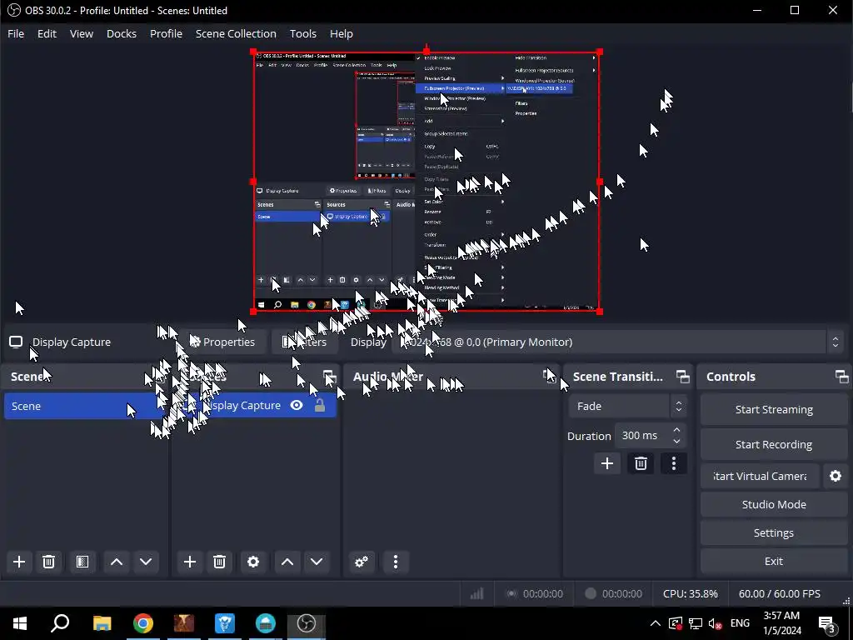Open the Tools menu
Viewport: 853px width, 640px height.
pyautogui.click(x=303, y=33)
